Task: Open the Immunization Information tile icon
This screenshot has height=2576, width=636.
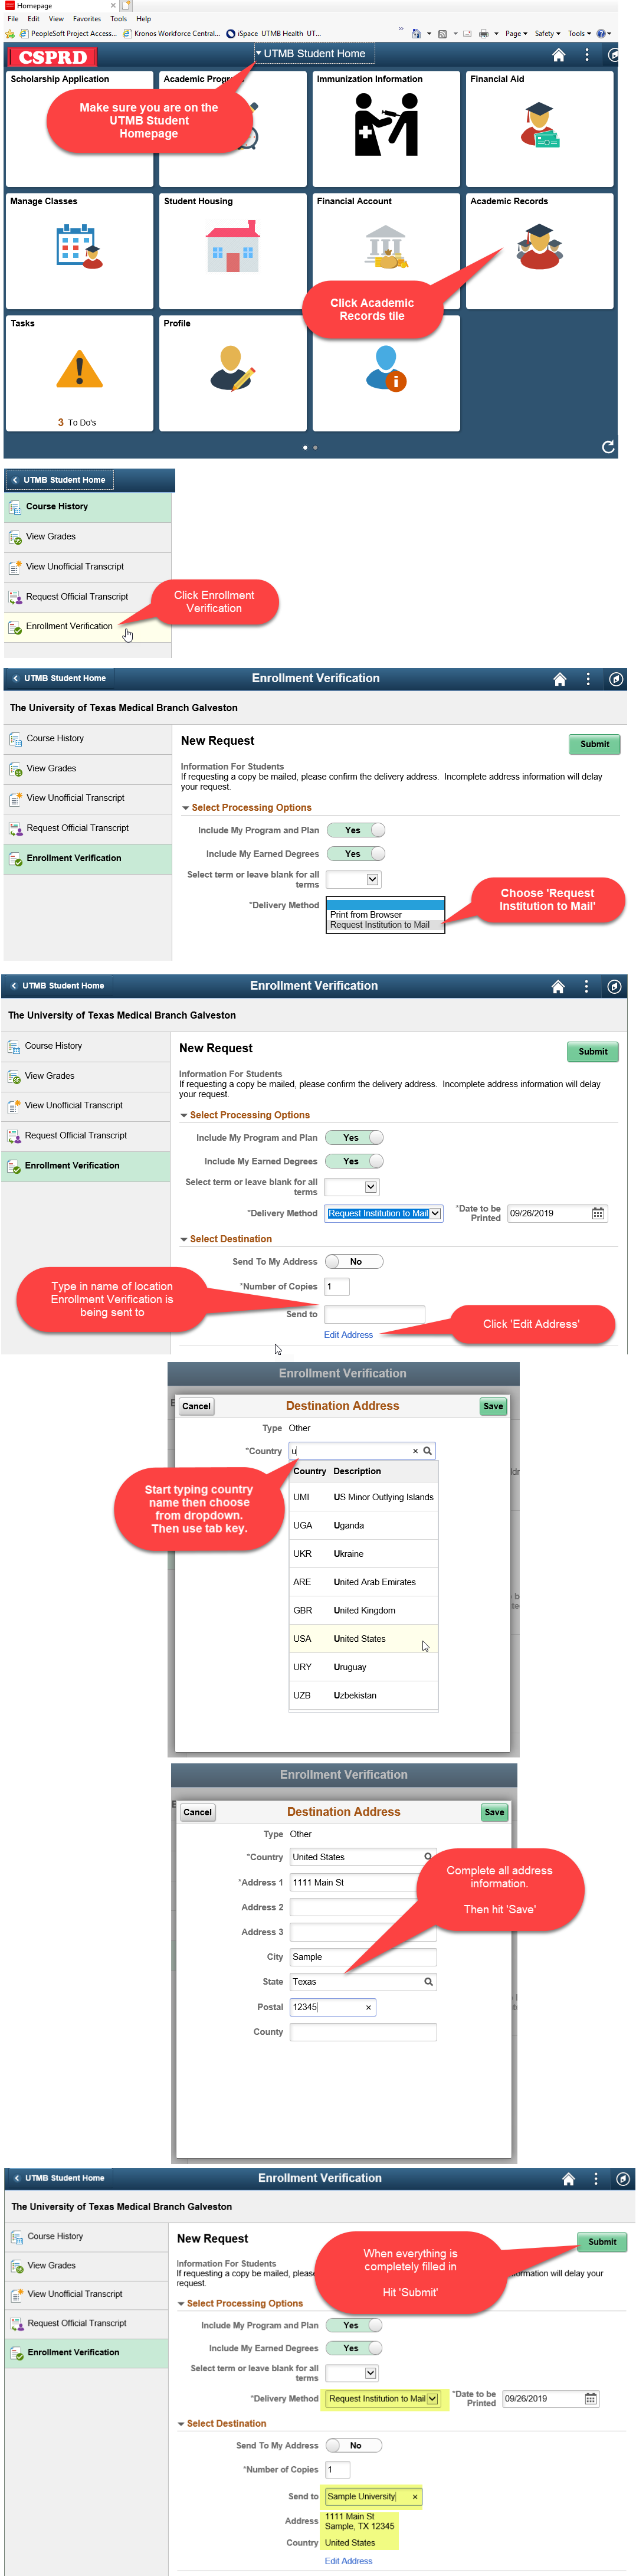Action: [386, 125]
